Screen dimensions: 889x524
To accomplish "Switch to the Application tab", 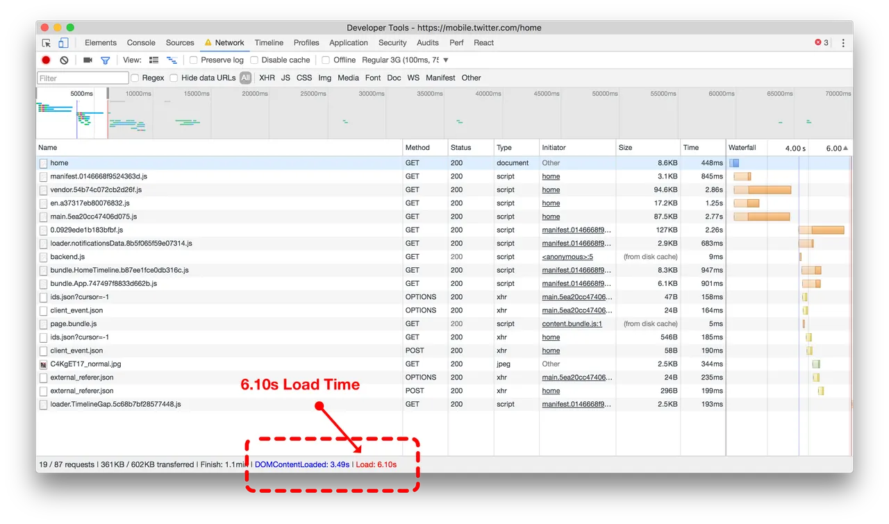I will click(348, 42).
